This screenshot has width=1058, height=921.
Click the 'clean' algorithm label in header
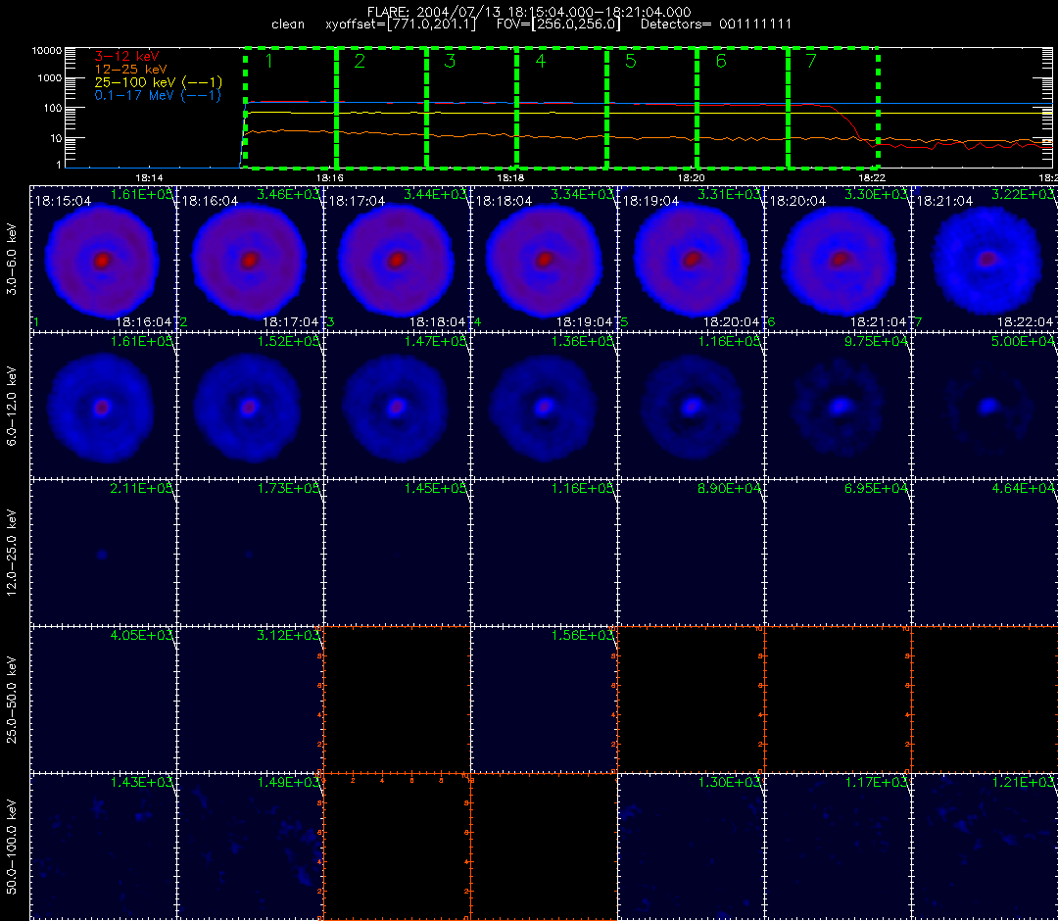click(x=288, y=24)
